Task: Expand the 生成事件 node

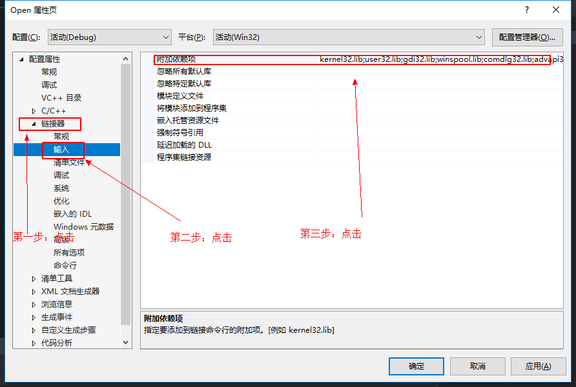Action: click(34, 317)
